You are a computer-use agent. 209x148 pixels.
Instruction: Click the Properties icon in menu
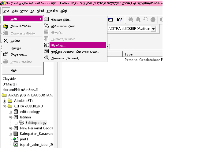click(x=6, y=54)
